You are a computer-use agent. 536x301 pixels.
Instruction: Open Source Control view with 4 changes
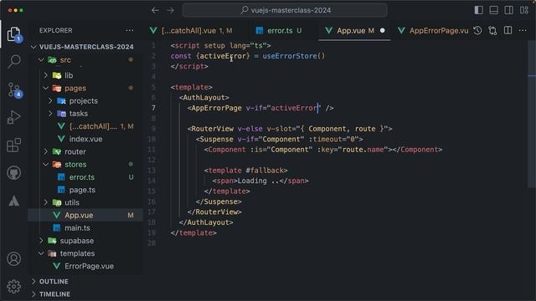pyautogui.click(x=13, y=89)
